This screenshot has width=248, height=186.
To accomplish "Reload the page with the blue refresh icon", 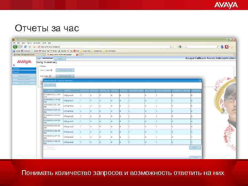I will 25,47.
